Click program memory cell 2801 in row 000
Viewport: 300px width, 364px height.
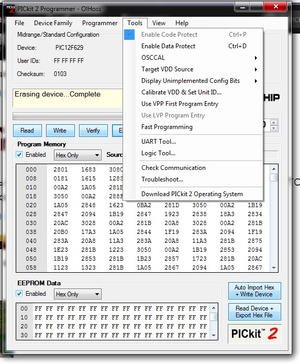coord(61,169)
